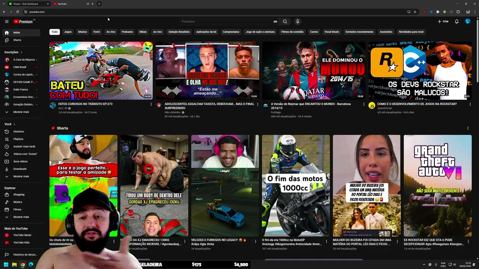Select the Novidades para você chip
Screen dimensions: 479x269
[x=411, y=32]
